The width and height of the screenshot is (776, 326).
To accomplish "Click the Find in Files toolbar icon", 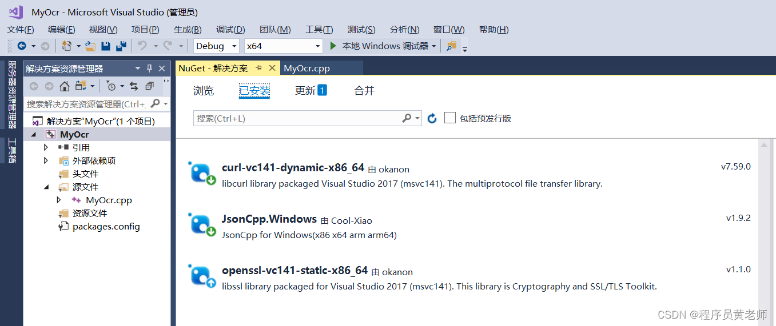I will tap(452, 46).
